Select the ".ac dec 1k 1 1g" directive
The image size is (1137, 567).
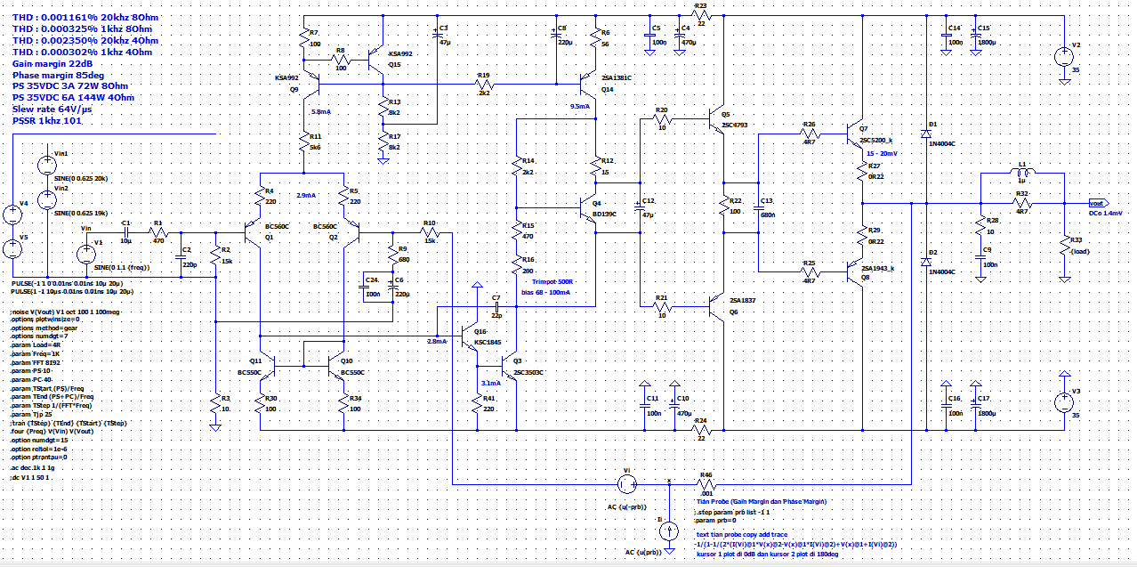click(x=33, y=467)
